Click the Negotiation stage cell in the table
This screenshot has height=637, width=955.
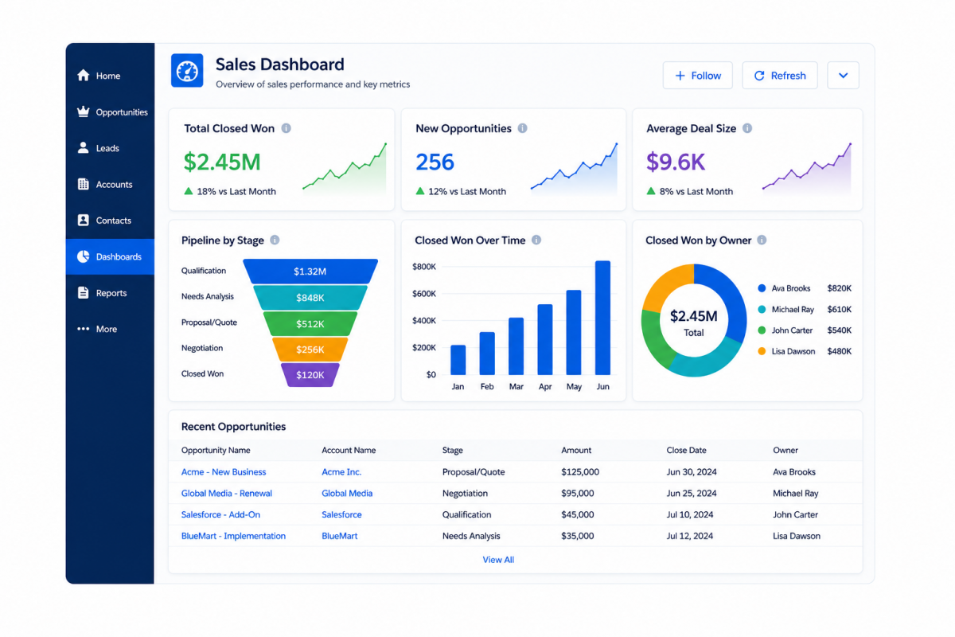coord(466,494)
